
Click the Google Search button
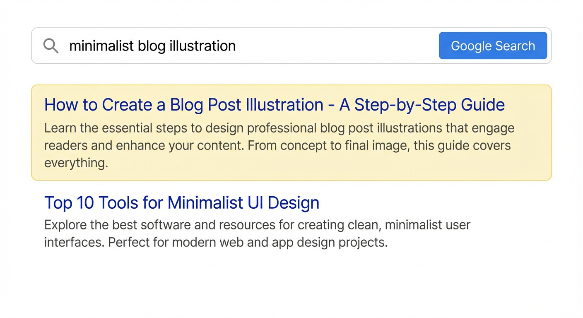click(x=493, y=46)
